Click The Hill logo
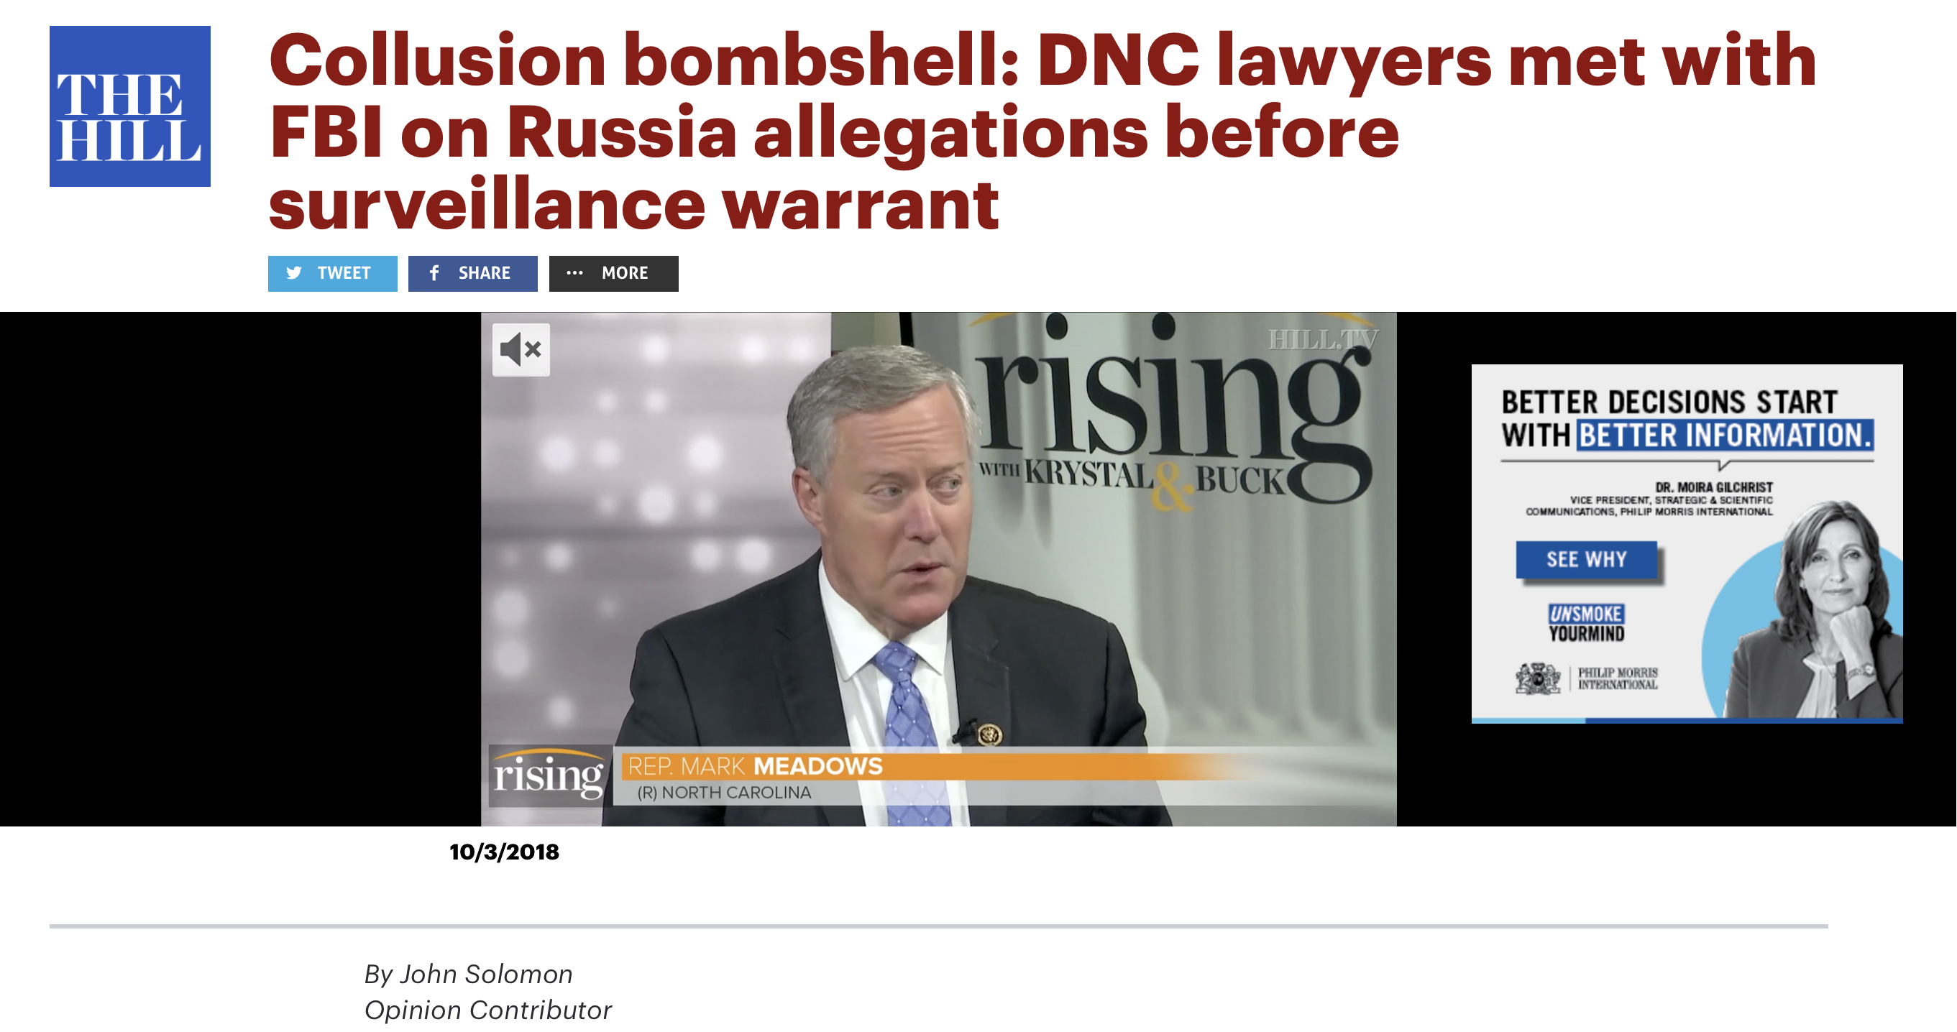 (130, 106)
